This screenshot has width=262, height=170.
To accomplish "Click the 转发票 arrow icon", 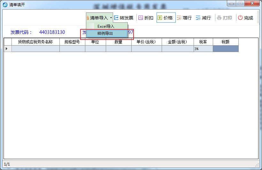I will [116, 18].
